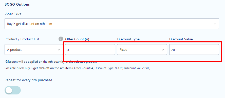Screen dimensions: 225x98
Task: Click the "BOGO Options" section heading
Action: (x=17, y=5)
